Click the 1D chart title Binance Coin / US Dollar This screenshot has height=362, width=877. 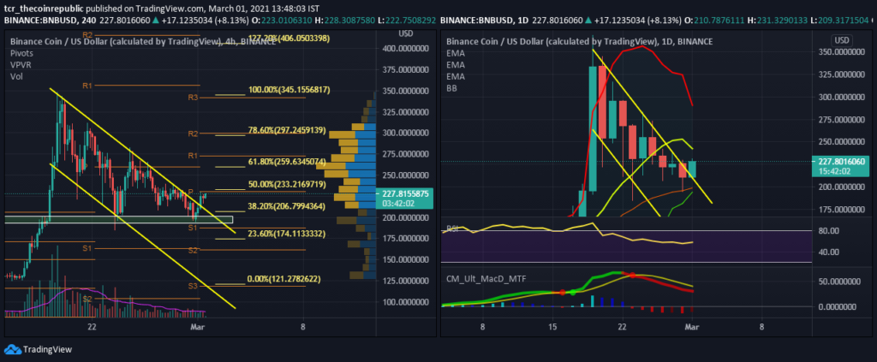[x=579, y=42]
